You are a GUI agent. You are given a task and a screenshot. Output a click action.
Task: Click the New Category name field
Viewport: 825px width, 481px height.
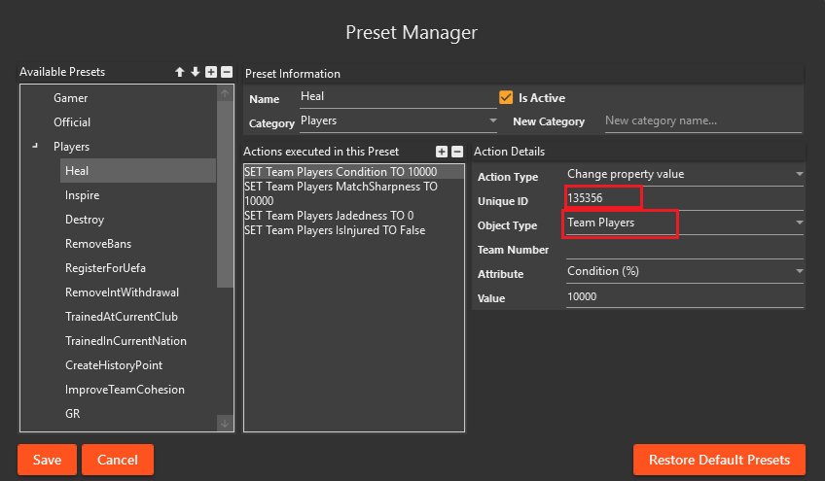pos(701,121)
